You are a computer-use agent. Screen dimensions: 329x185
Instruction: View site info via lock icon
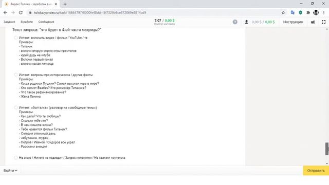click(30, 12)
